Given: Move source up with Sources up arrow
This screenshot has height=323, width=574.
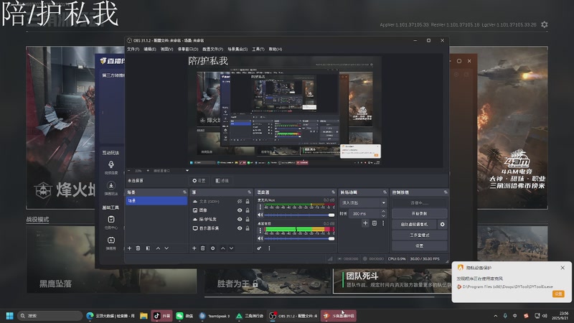Looking at the screenshot, I should (x=222, y=248).
